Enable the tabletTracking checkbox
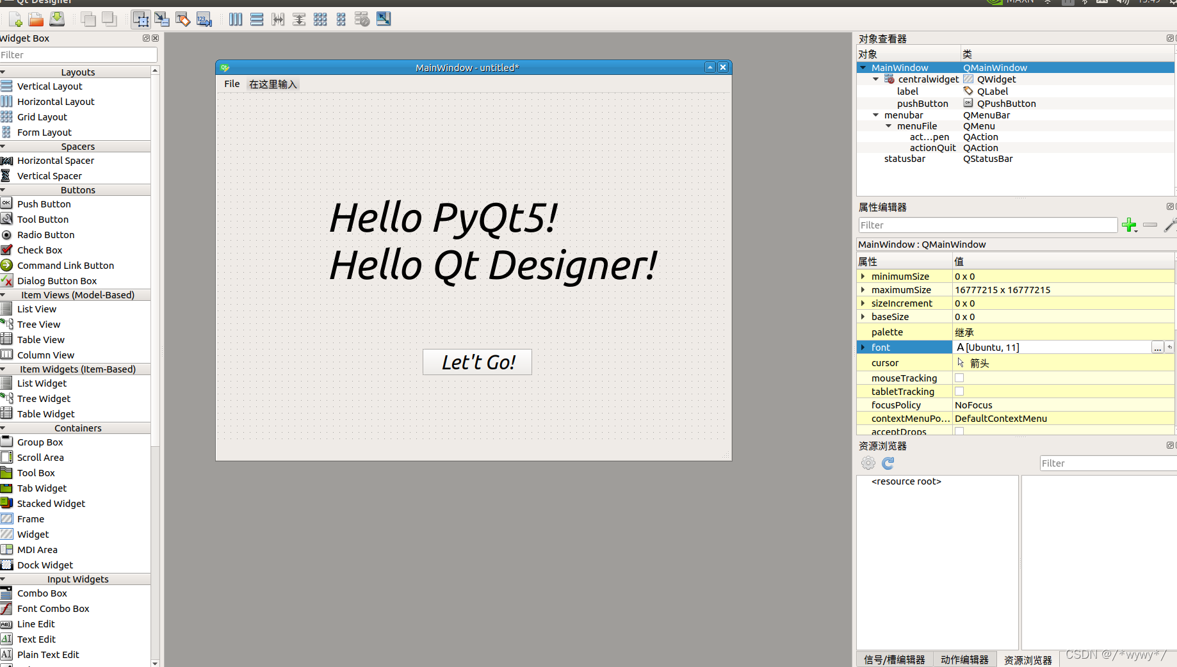This screenshot has height=667, width=1177. [959, 391]
